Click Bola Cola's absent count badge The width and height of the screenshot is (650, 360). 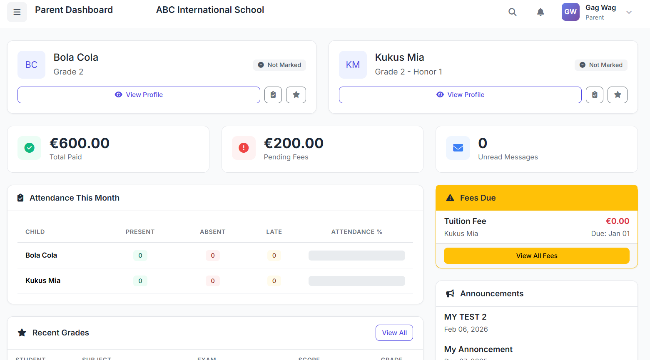coord(213,256)
